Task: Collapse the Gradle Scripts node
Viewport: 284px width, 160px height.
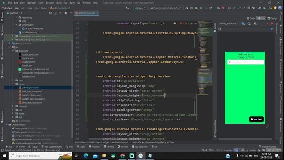Action: (6, 124)
